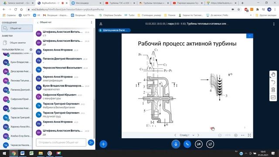This screenshot has height=157, width=279.
Task: Fit slide to width
Action: 242,135
